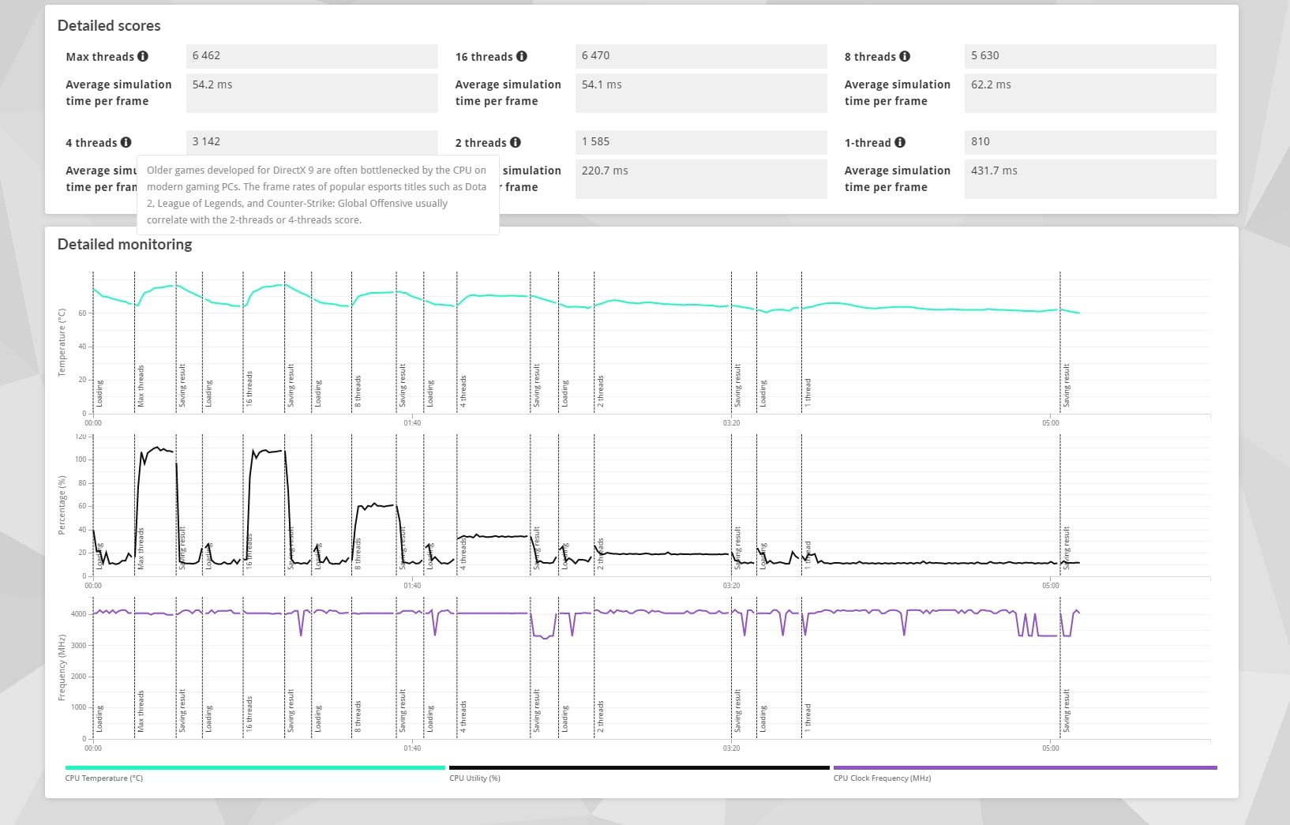Click the 62.2 ms simulation time value
Screen dimensions: 1290x825
1090,93
